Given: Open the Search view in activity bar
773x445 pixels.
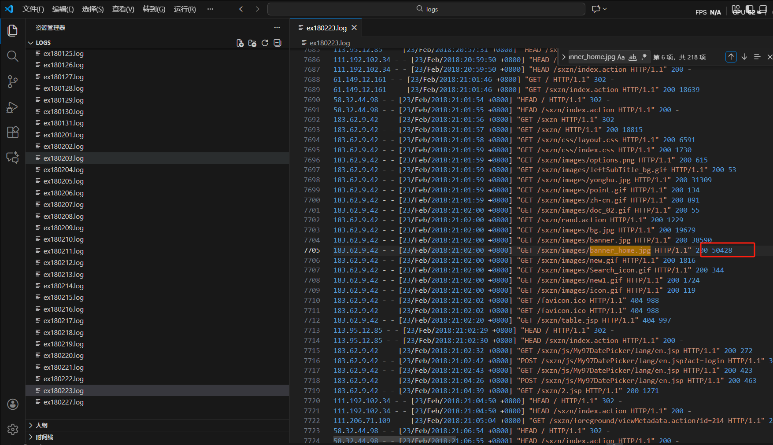Looking at the screenshot, I should click(12, 56).
